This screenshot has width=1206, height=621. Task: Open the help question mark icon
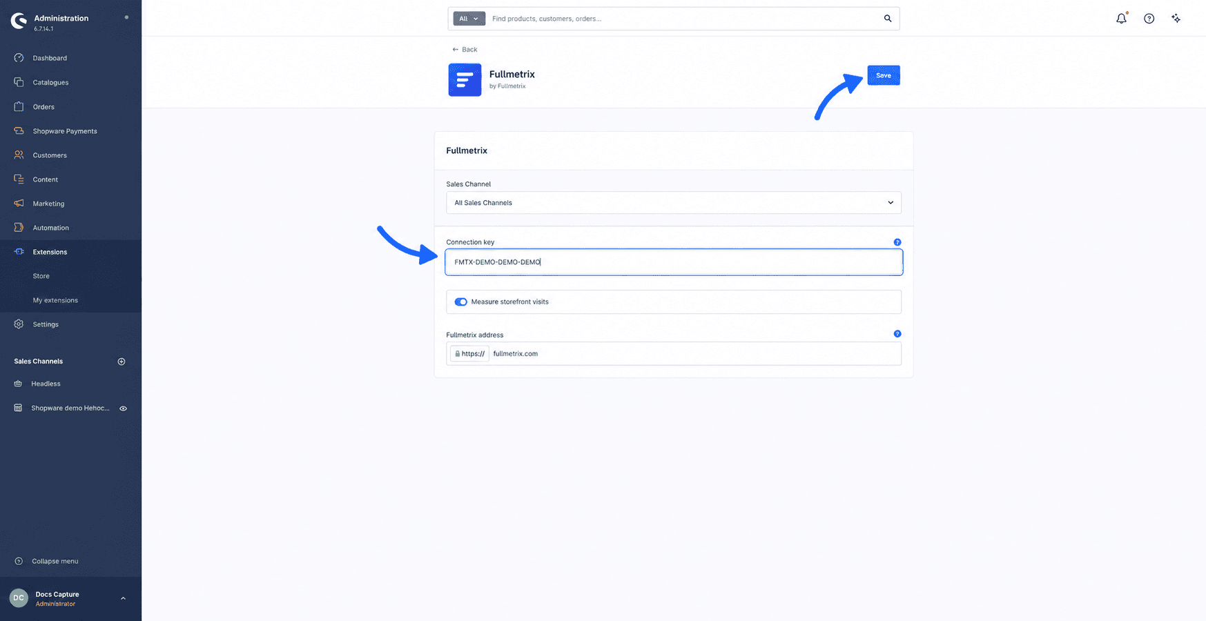coord(1149,19)
